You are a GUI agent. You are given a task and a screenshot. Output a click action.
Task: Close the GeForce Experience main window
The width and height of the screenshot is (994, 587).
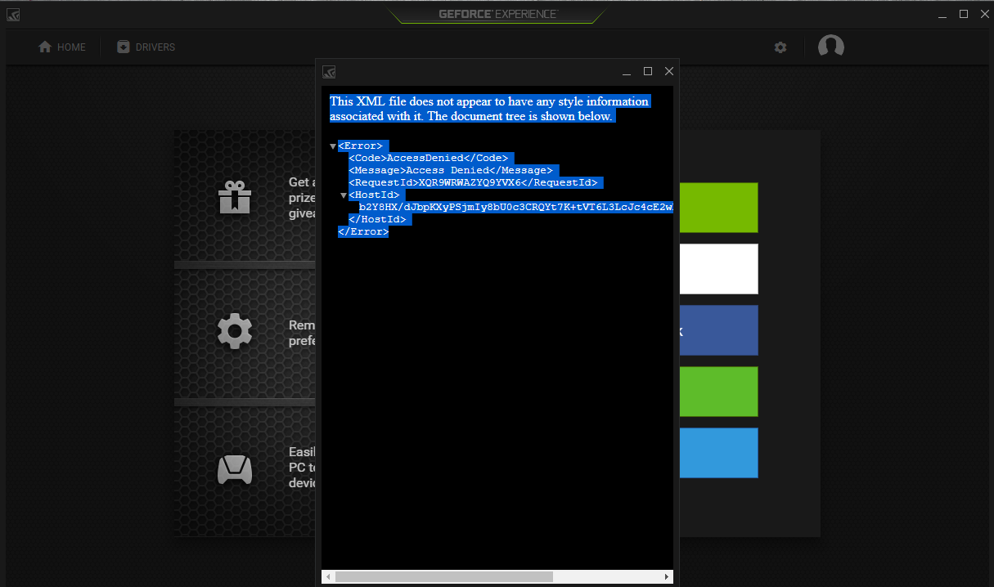(984, 15)
